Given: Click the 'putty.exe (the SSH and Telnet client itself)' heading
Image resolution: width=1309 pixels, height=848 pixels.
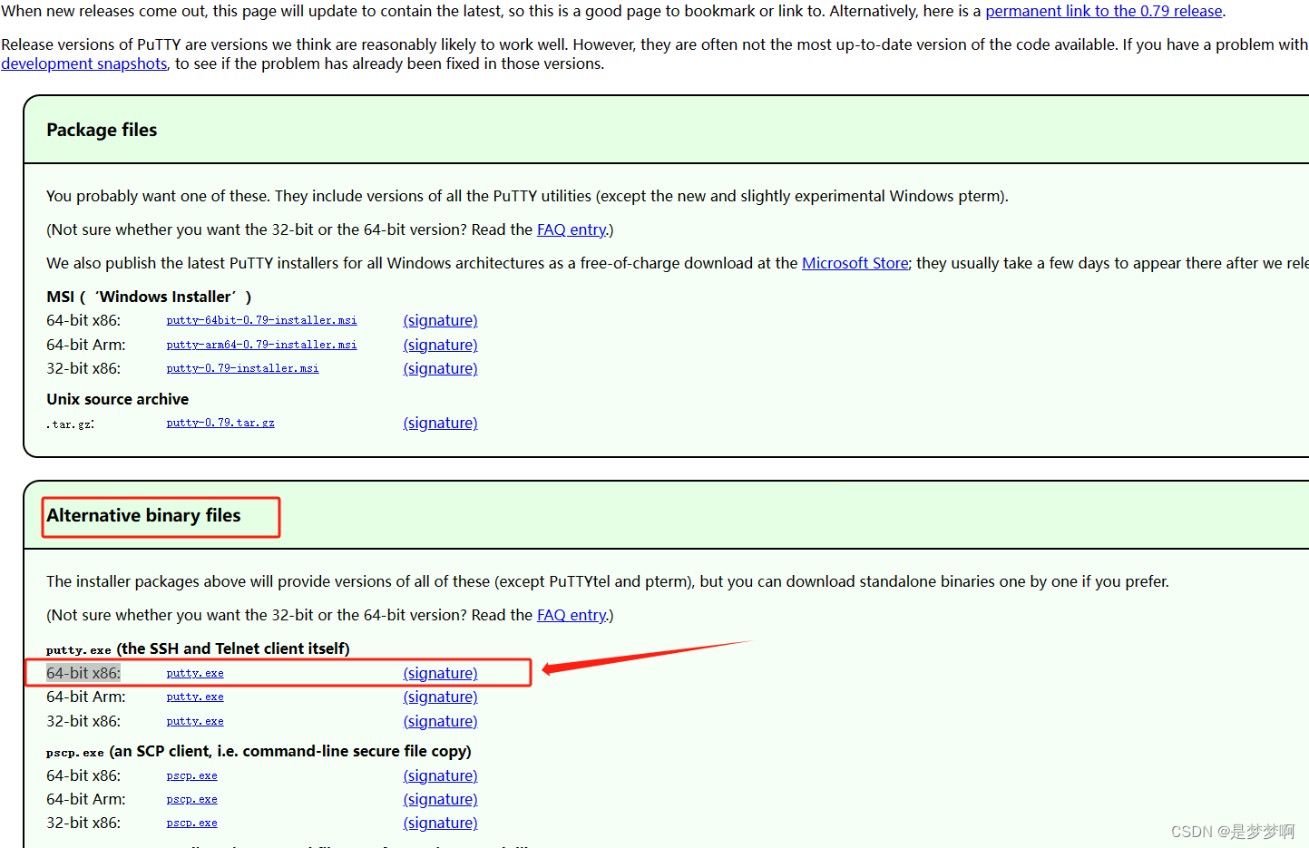Looking at the screenshot, I should point(198,648).
